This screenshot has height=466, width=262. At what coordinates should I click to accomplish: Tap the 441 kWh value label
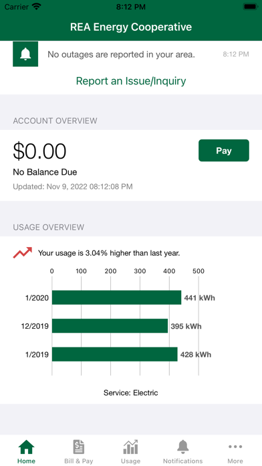(x=199, y=298)
